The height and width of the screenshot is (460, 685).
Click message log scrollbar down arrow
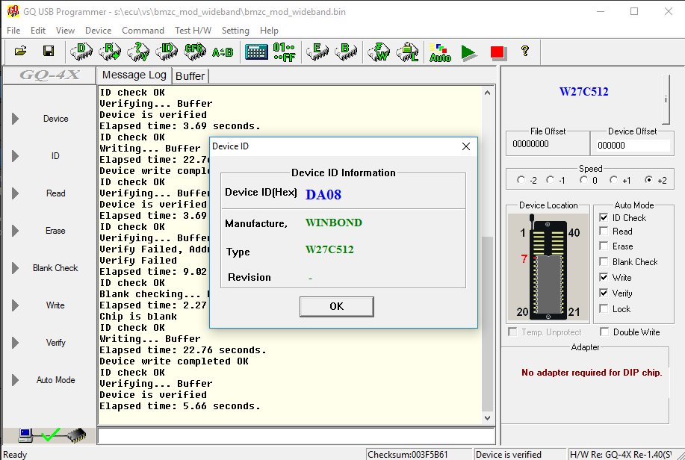click(x=487, y=418)
